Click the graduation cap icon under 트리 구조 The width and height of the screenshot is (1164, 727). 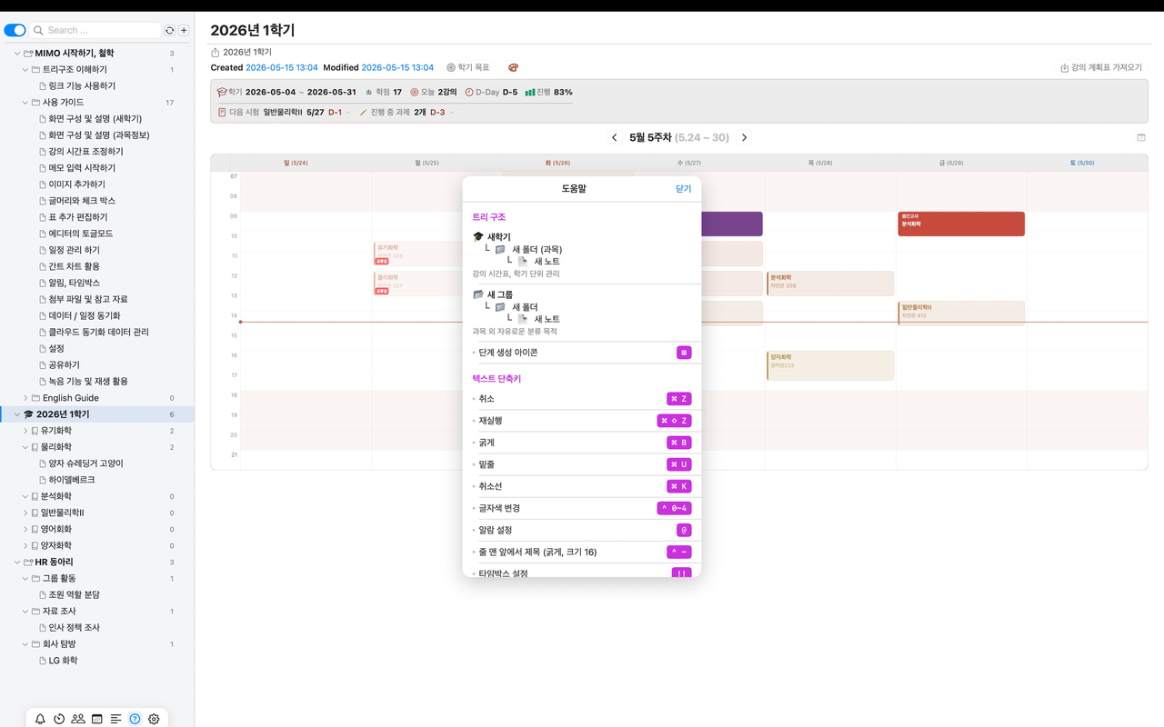pos(478,237)
